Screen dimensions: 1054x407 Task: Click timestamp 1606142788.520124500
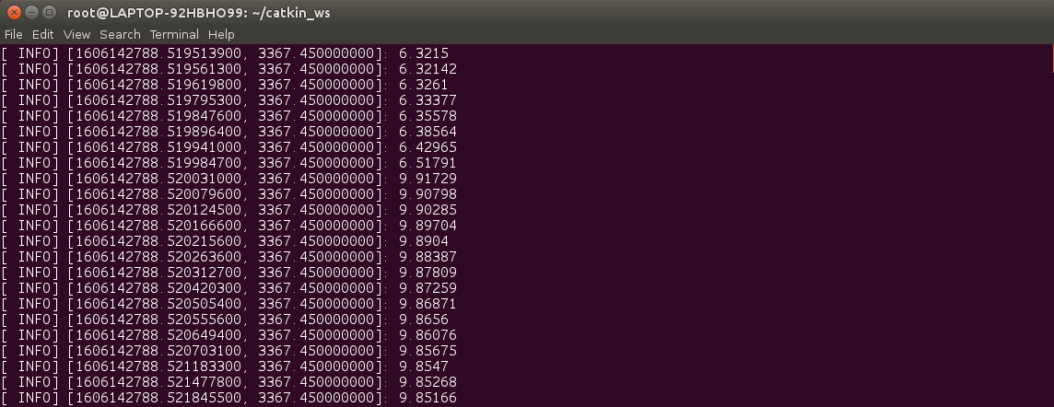pos(160,210)
